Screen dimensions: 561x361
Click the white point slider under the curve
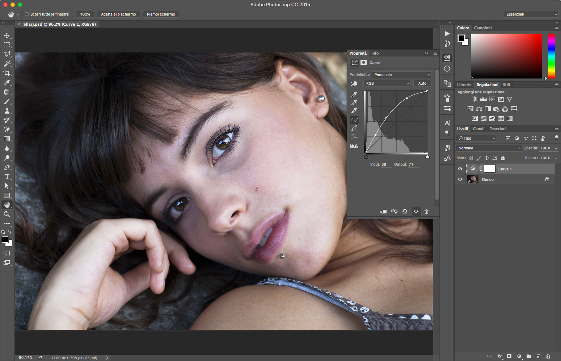point(427,157)
